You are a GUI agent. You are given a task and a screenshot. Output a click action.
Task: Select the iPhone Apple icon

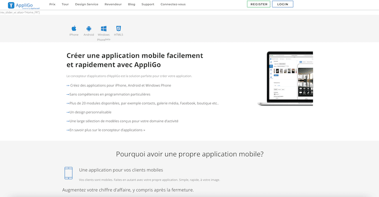[74, 29]
